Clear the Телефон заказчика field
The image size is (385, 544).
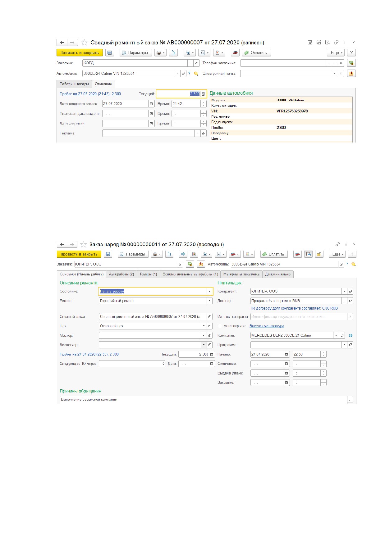click(341, 63)
